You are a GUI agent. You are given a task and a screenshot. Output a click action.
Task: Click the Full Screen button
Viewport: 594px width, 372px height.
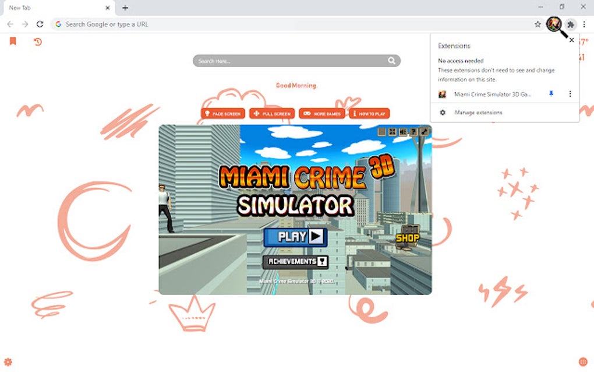pyautogui.click(x=272, y=113)
